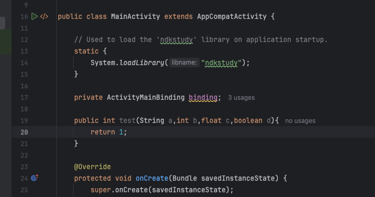Click line number 14 in the gutter
Image resolution: width=375 pixels, height=197 pixels.
click(x=24, y=63)
